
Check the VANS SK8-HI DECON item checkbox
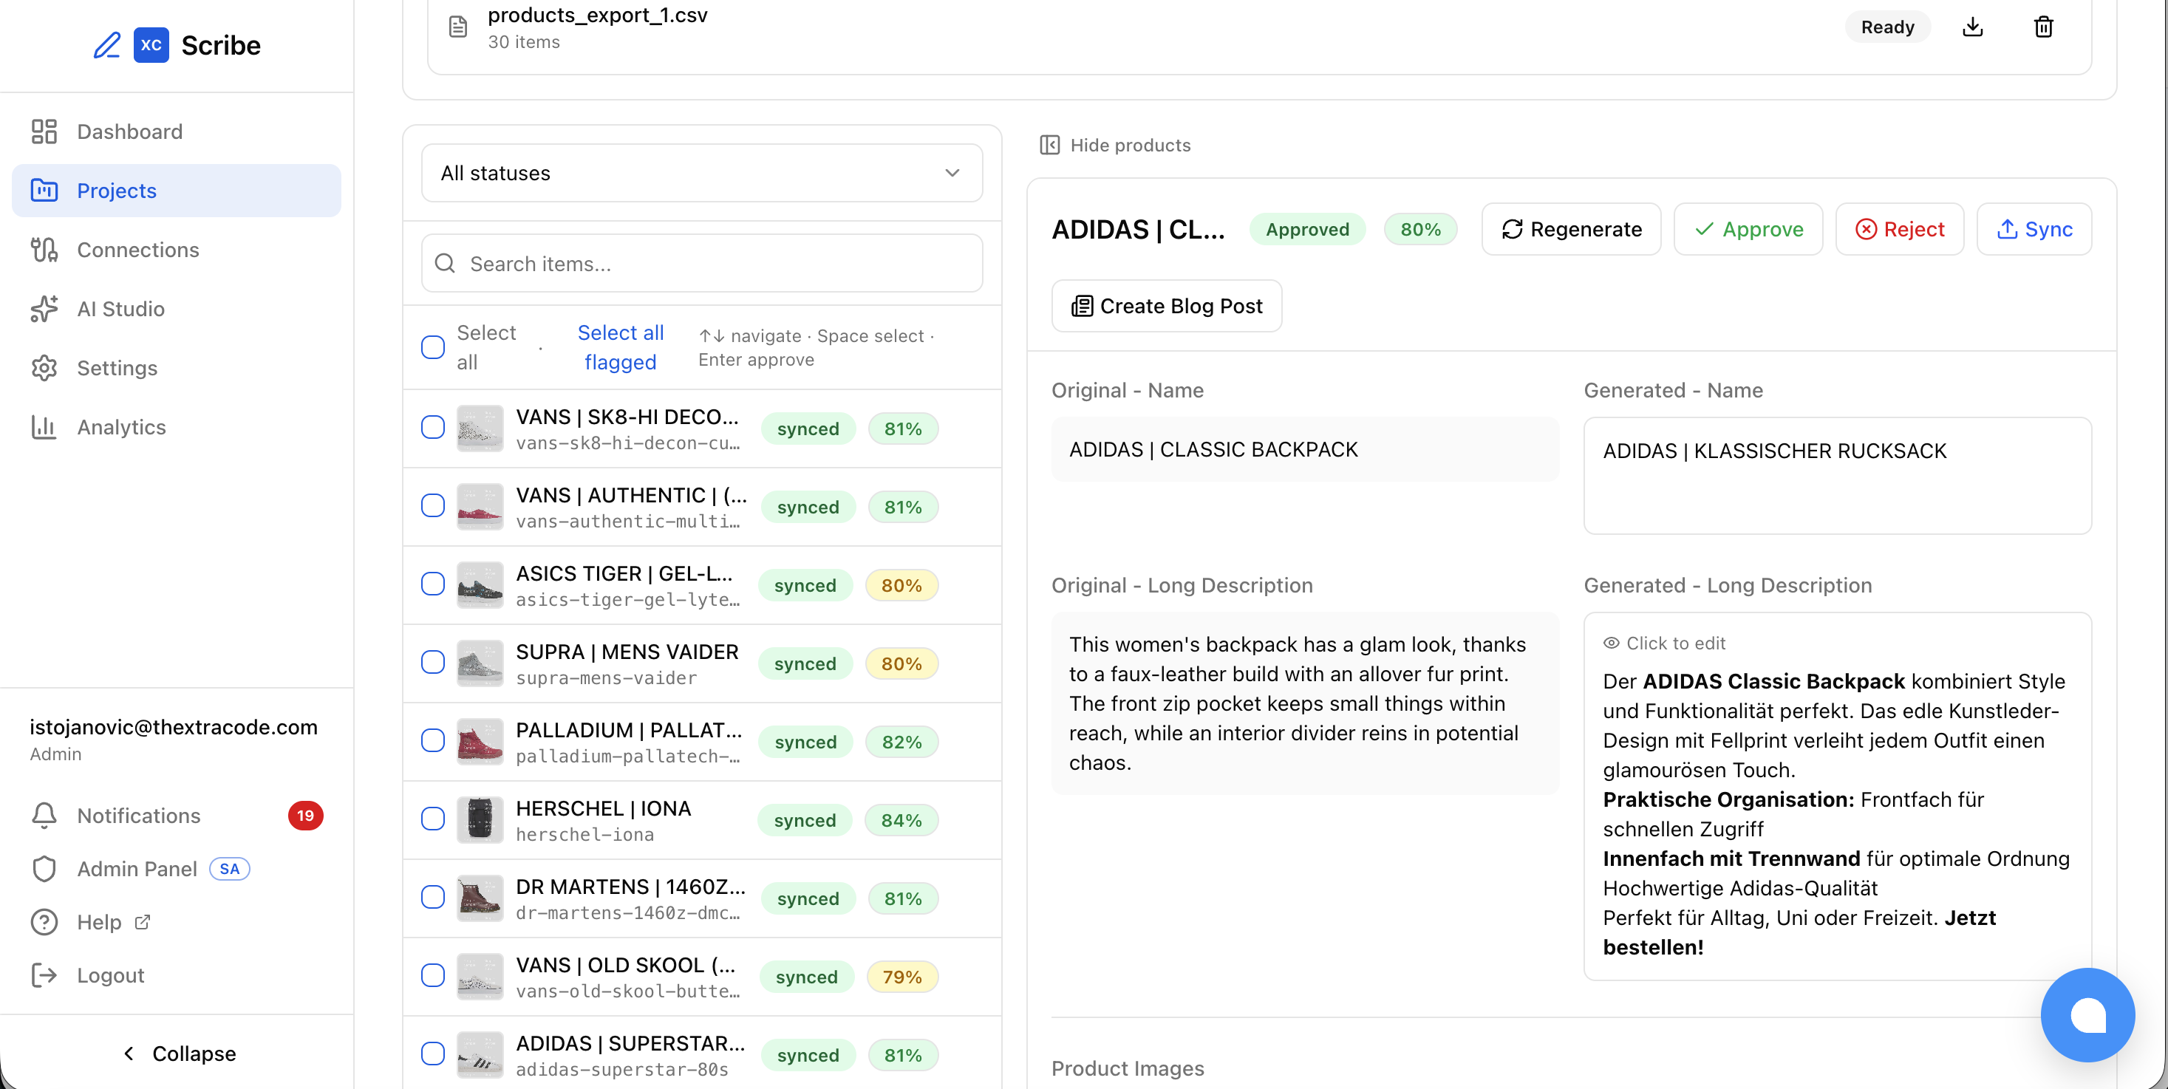click(432, 428)
